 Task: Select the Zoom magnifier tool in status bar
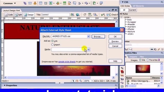[x=80, y=81]
